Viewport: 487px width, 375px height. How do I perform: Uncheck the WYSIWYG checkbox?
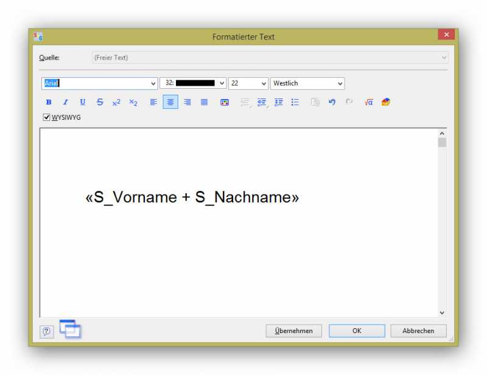tap(47, 117)
